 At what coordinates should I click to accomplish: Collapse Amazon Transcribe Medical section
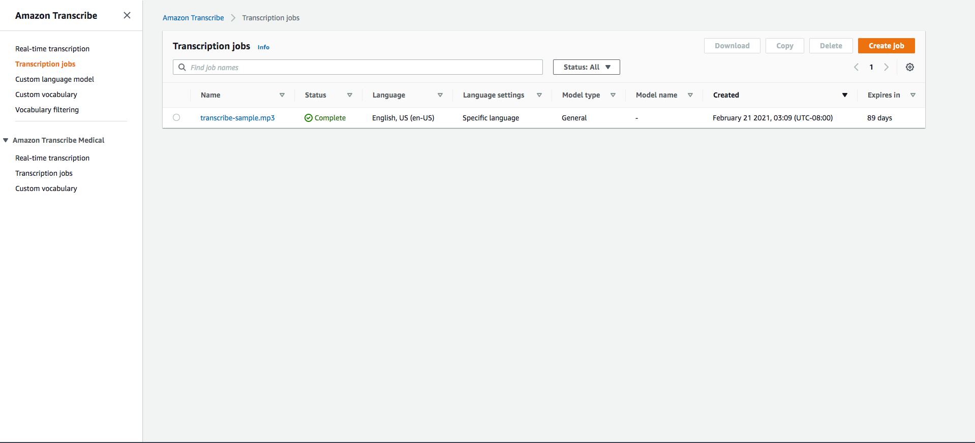tap(6, 140)
